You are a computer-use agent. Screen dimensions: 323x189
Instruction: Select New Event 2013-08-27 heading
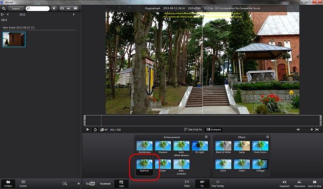[18, 27]
